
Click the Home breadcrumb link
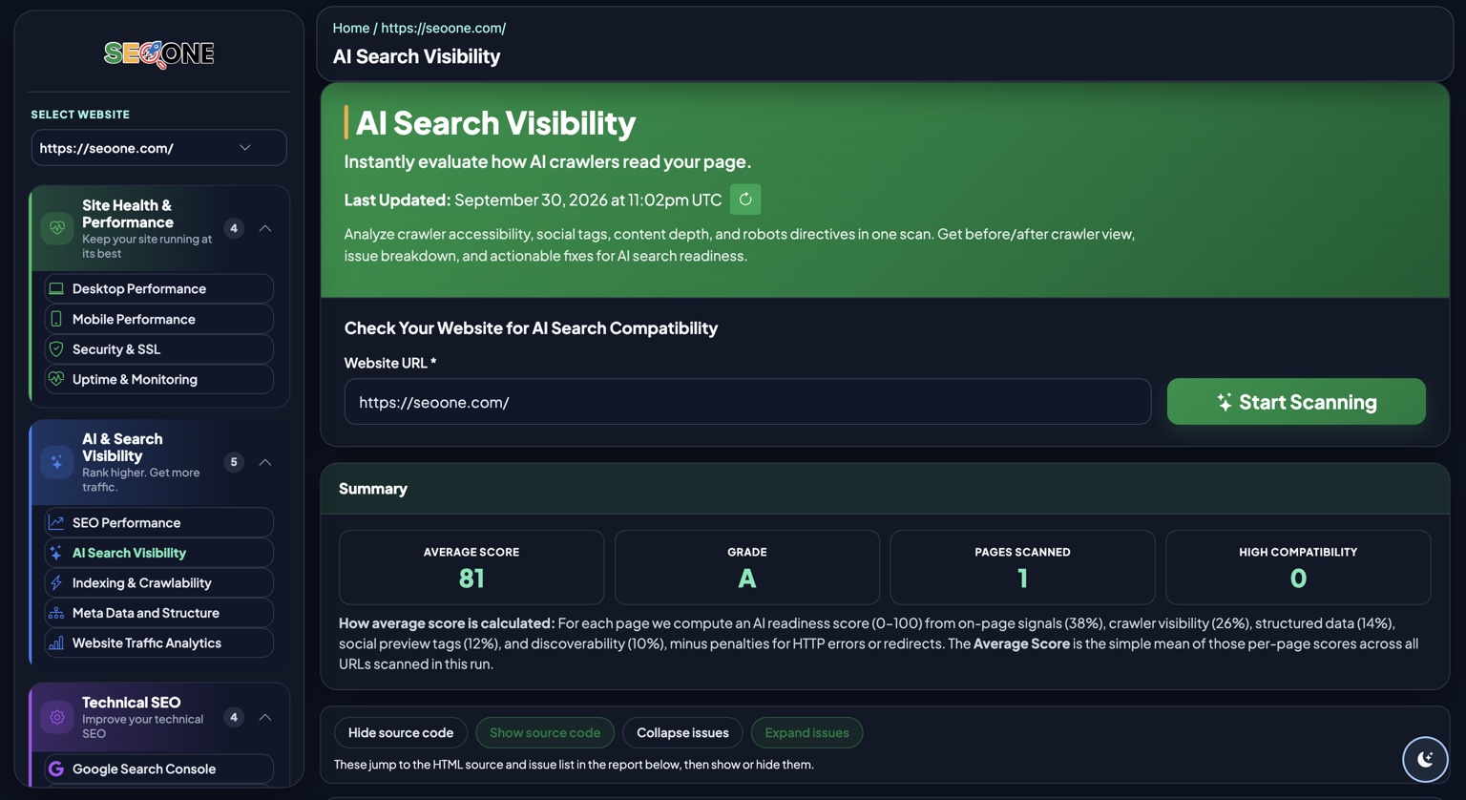(351, 28)
